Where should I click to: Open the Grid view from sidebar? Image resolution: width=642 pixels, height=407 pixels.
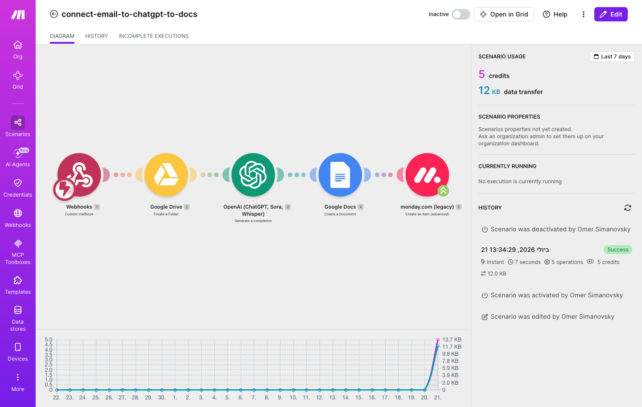[x=18, y=80]
